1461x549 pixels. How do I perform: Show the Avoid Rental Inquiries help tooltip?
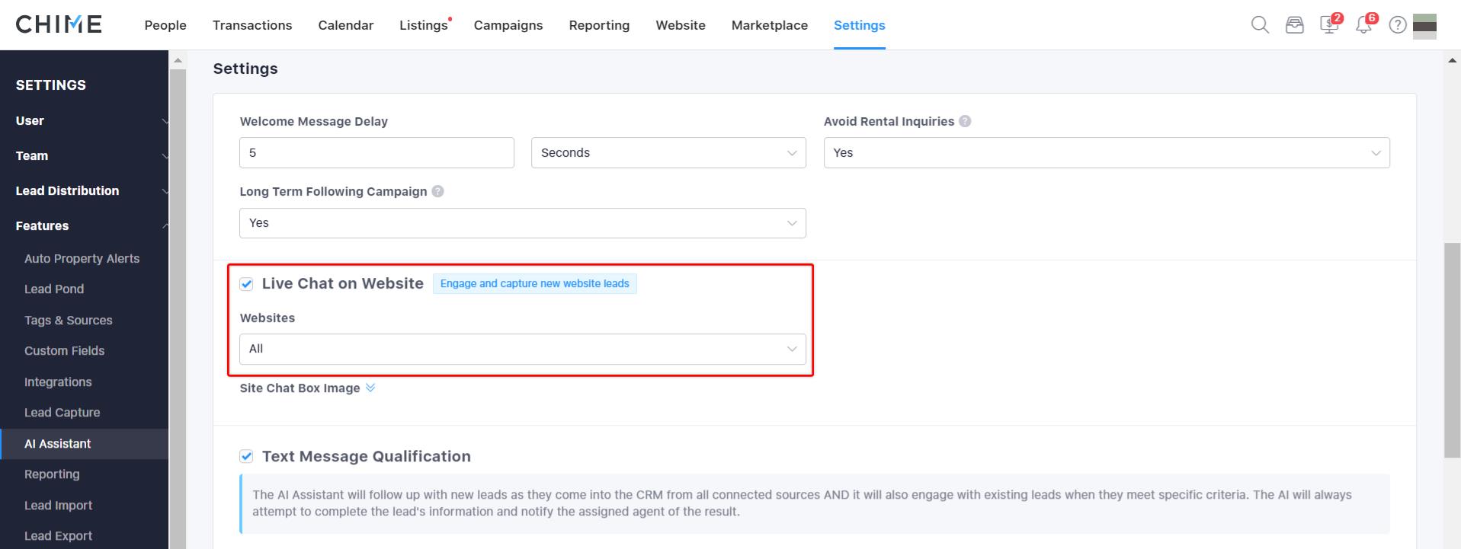coord(965,121)
